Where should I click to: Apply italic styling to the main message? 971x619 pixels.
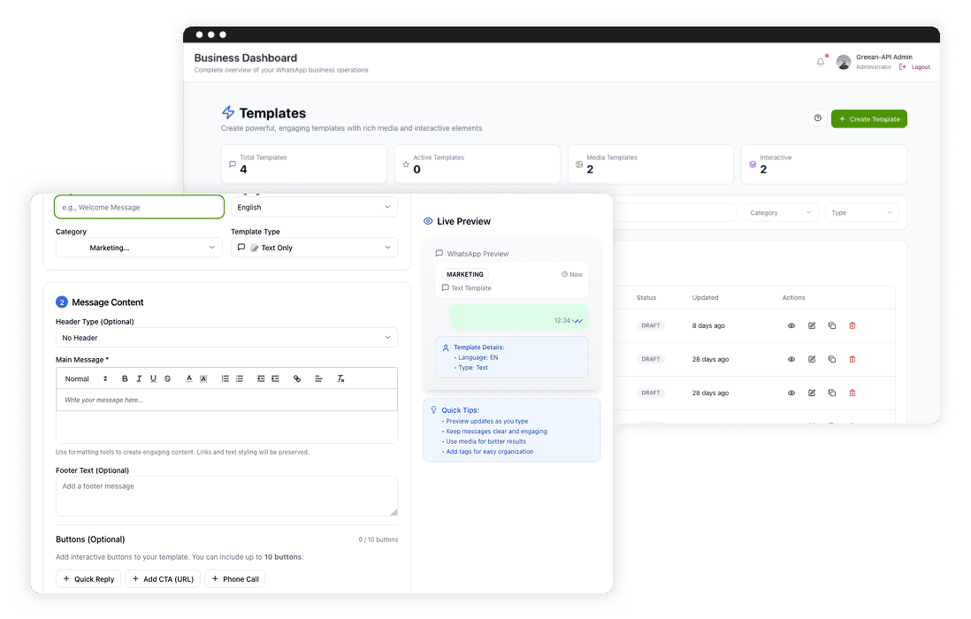pyautogui.click(x=138, y=378)
